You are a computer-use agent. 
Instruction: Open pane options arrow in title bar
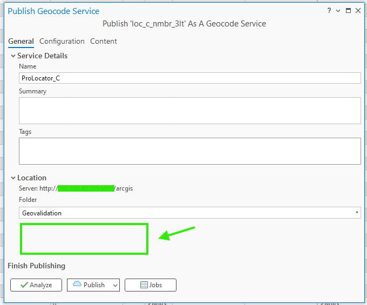pyautogui.click(x=338, y=11)
